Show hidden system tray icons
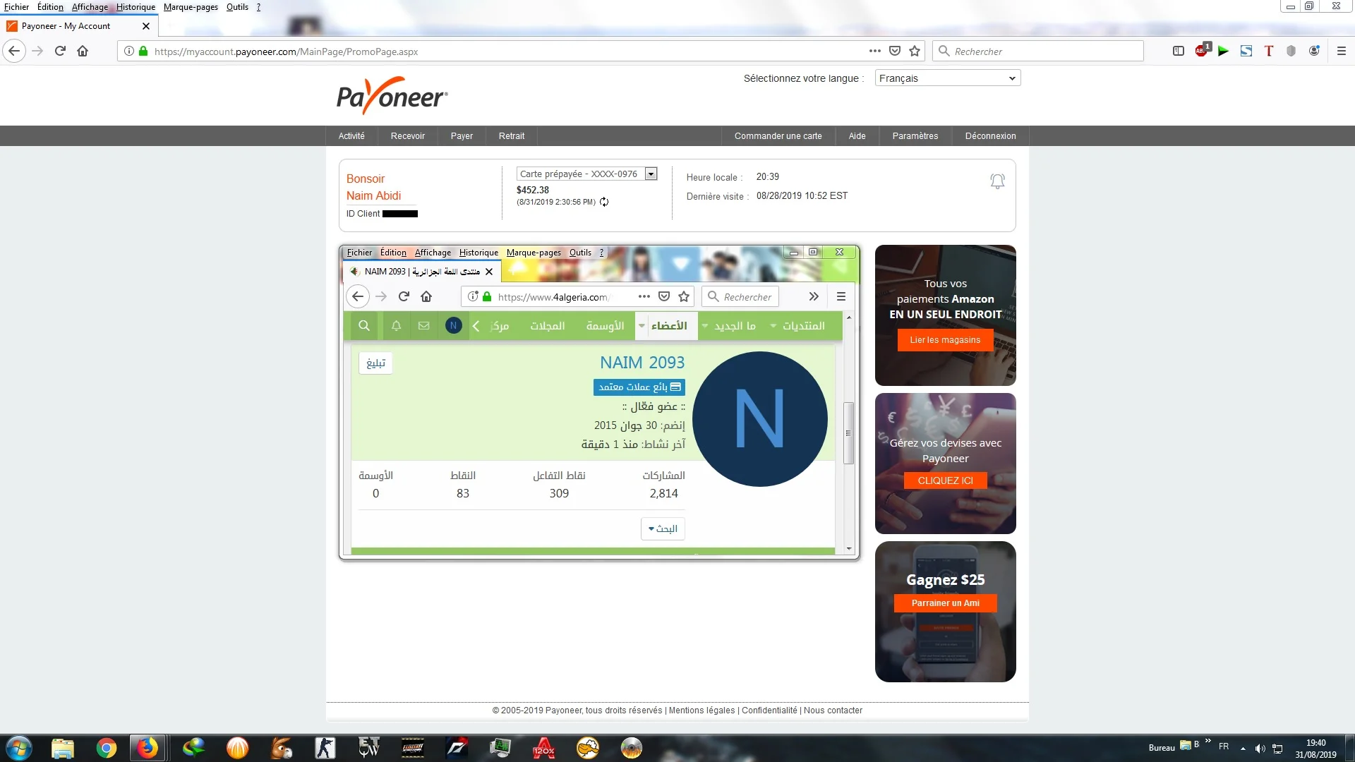1355x762 pixels. pyautogui.click(x=1242, y=748)
